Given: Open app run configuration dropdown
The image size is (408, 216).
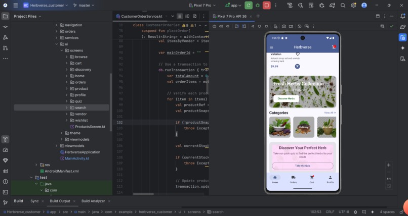Looking at the screenshot, I should pyautogui.click(x=233, y=5).
